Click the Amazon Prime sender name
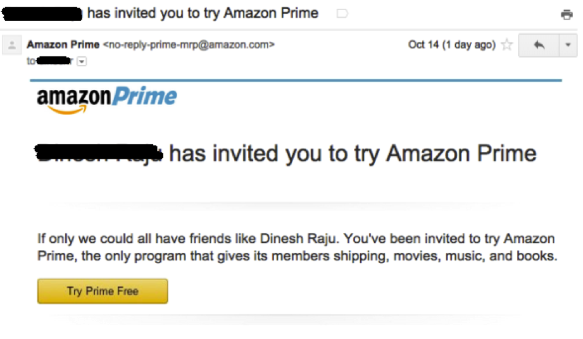The width and height of the screenshot is (583, 339). point(63,44)
